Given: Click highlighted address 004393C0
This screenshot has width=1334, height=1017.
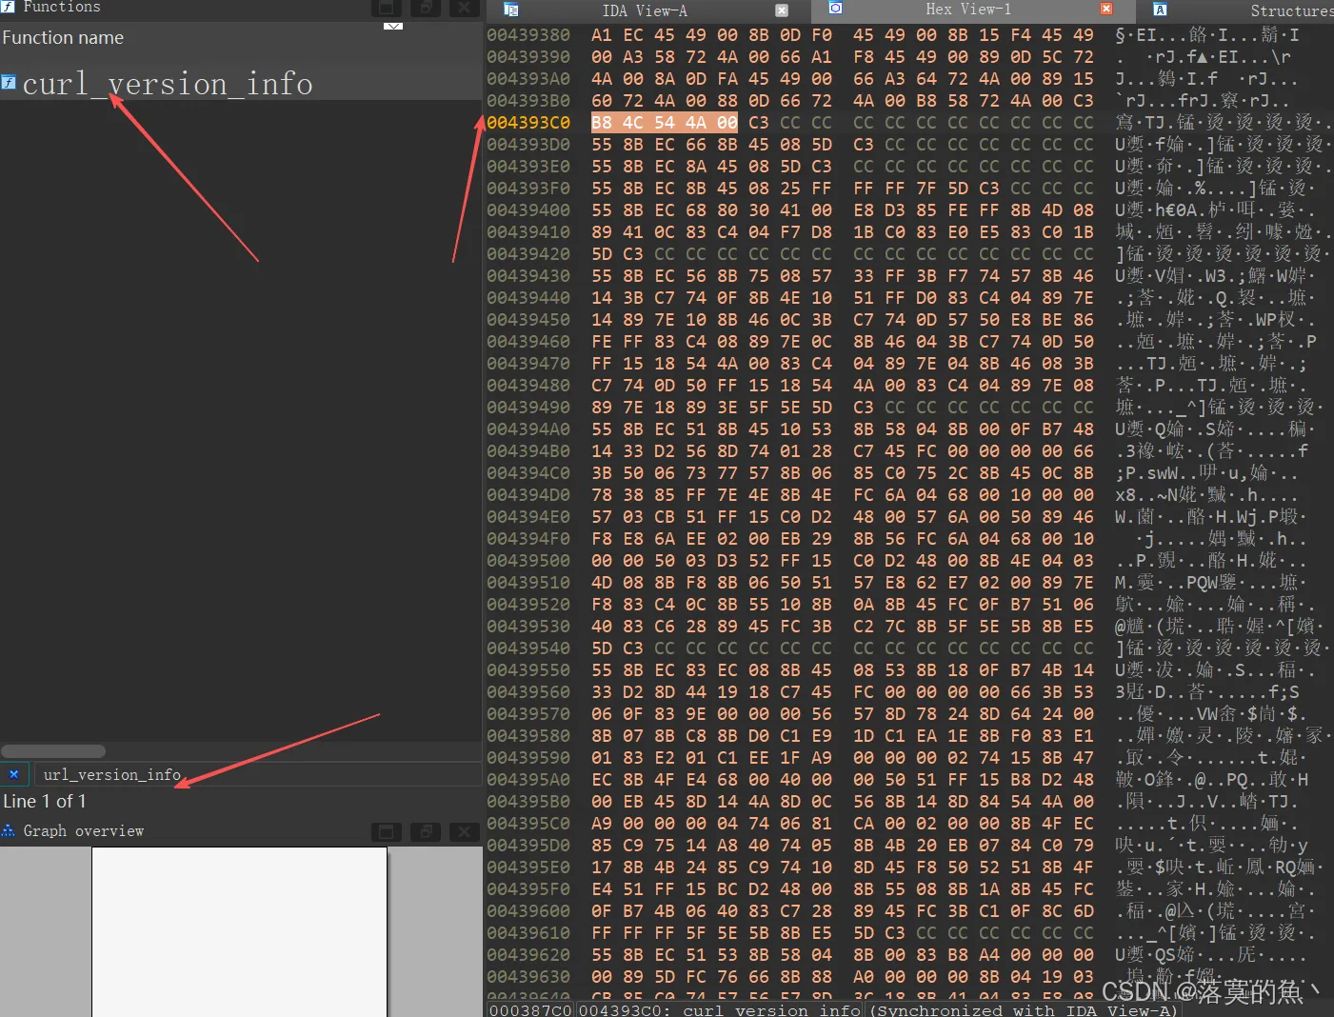Looking at the screenshot, I should pos(528,123).
